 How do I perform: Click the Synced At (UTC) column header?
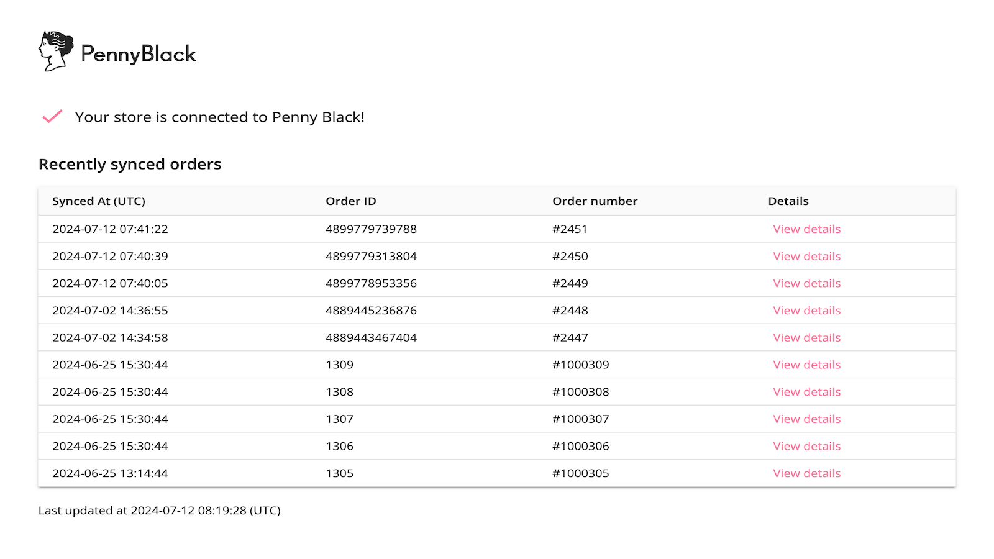[99, 201]
